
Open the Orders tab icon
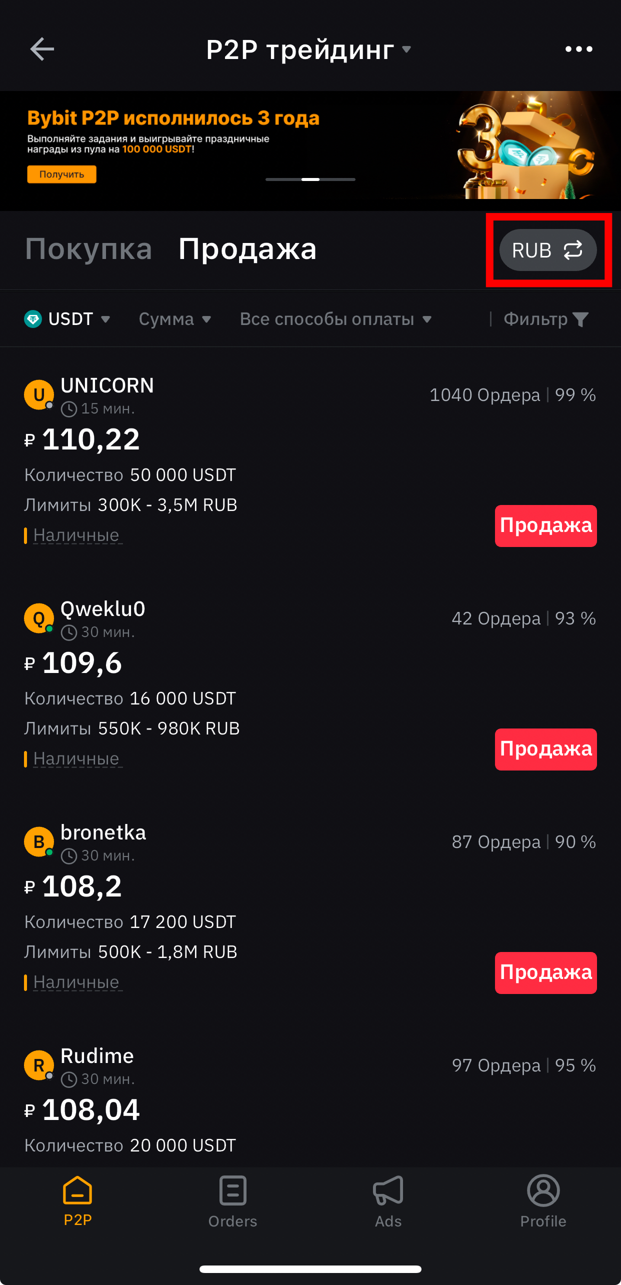coord(233,1190)
